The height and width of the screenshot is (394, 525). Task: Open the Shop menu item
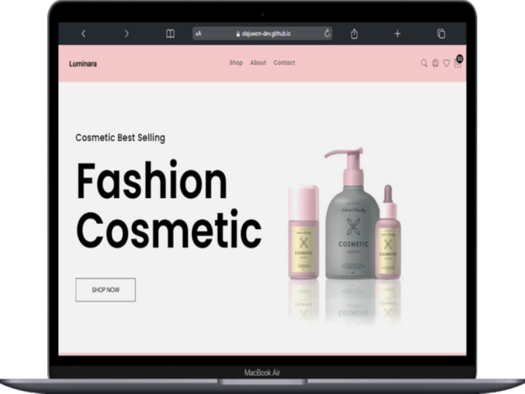(x=236, y=63)
